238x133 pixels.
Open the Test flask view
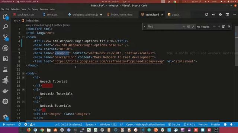[5, 69]
